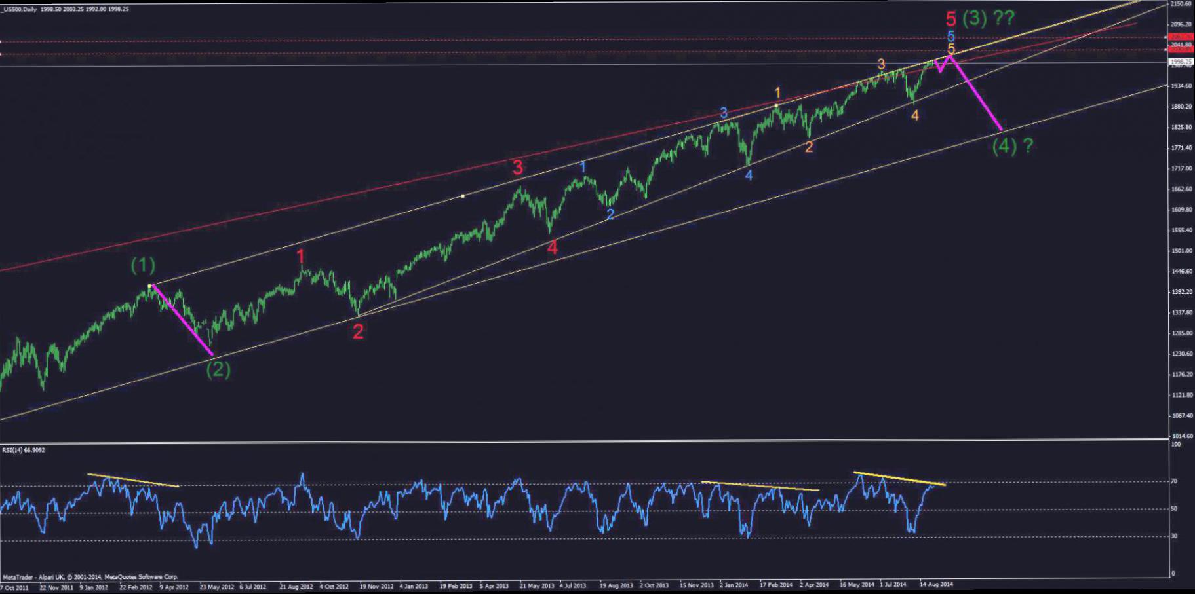Viewport: 1195px width, 594px height.
Task: Click the 14 Aug 2014 date label
Action: click(x=936, y=584)
